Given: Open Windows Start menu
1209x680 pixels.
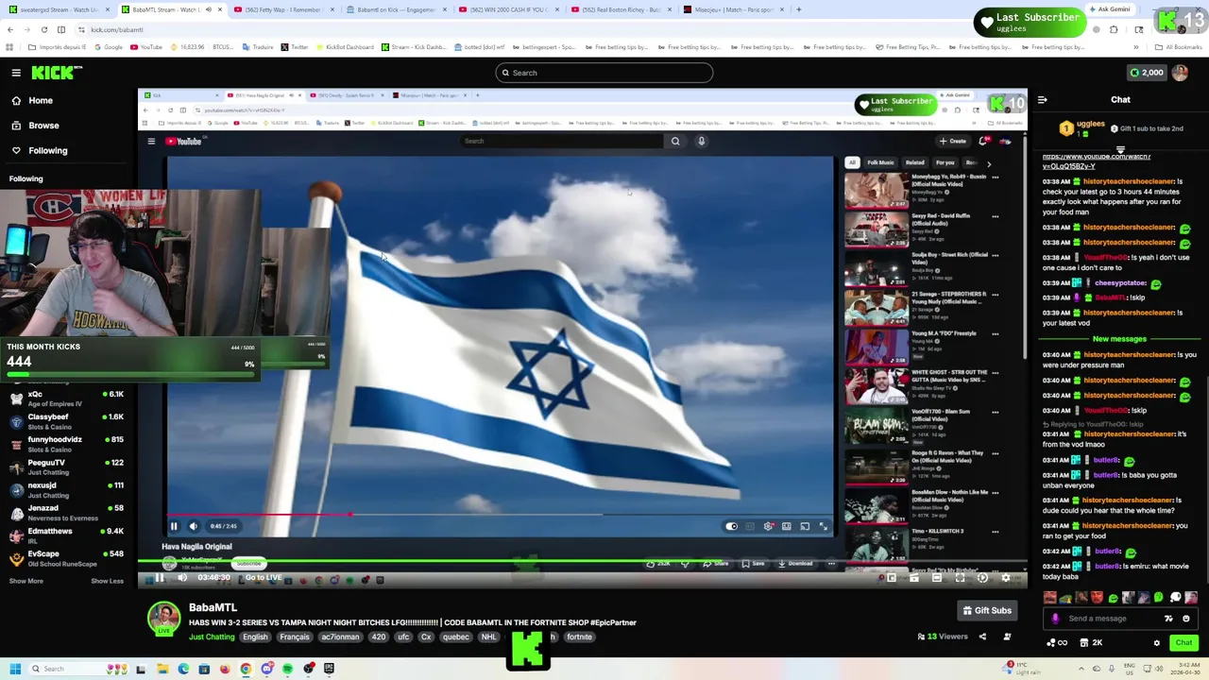Looking at the screenshot, I should pos(15,669).
